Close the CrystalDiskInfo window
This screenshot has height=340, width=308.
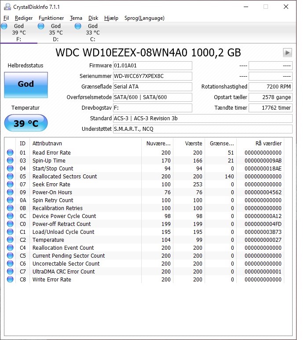coord(286,7)
